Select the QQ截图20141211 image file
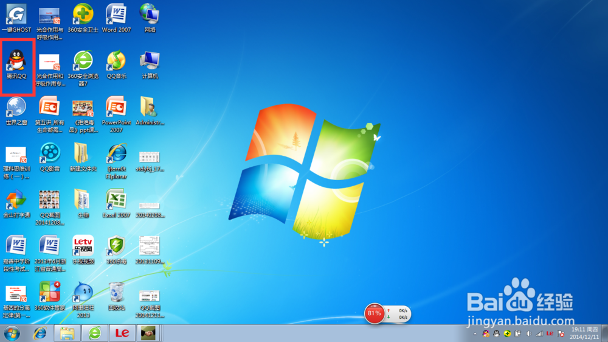The height and width of the screenshot is (342, 608). [x=150, y=304]
